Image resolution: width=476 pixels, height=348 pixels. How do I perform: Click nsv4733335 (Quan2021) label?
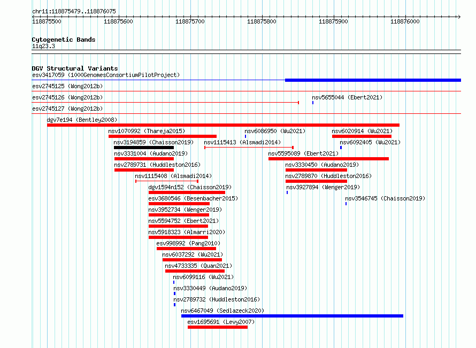point(198,266)
